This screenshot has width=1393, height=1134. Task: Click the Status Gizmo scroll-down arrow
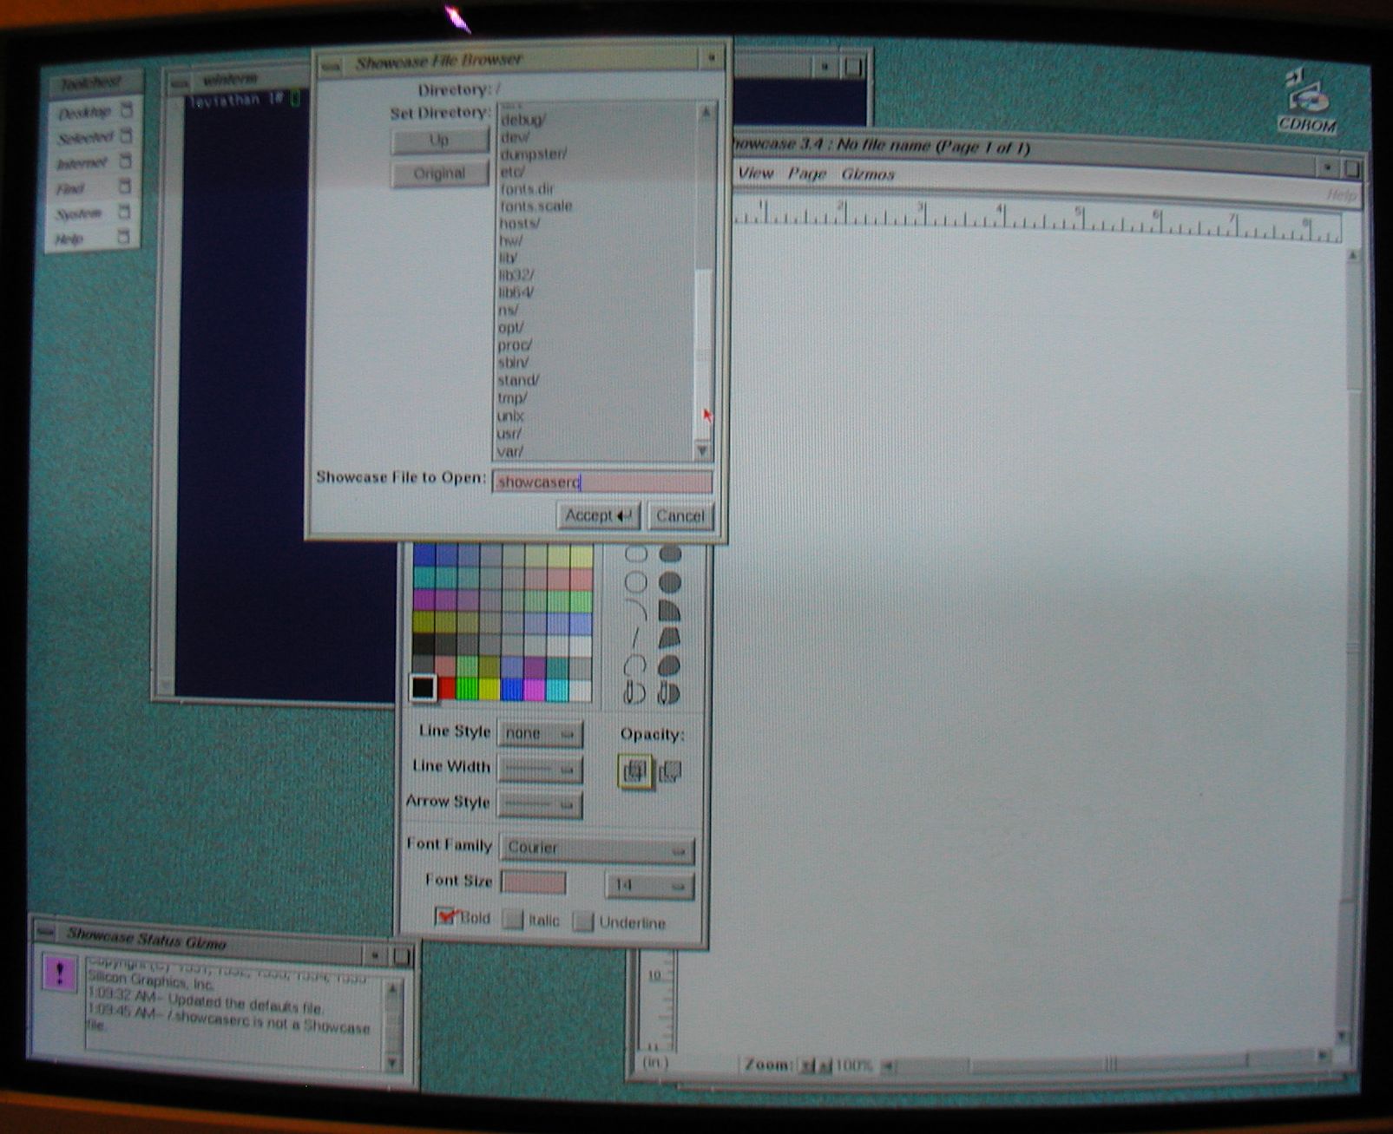(392, 1063)
